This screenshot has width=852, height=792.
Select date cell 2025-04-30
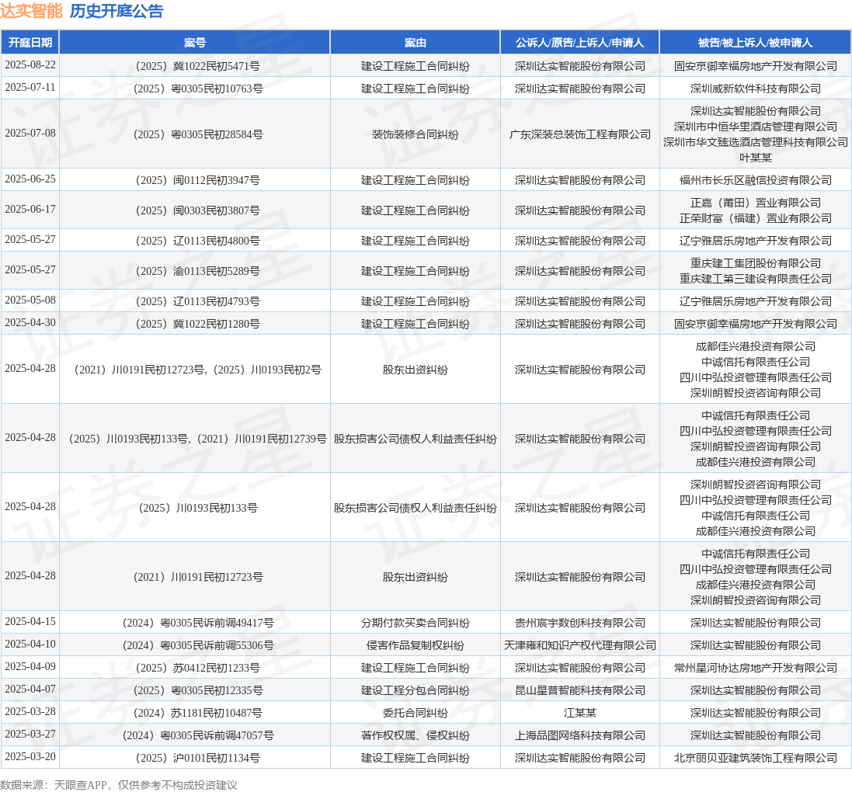[x=30, y=322]
